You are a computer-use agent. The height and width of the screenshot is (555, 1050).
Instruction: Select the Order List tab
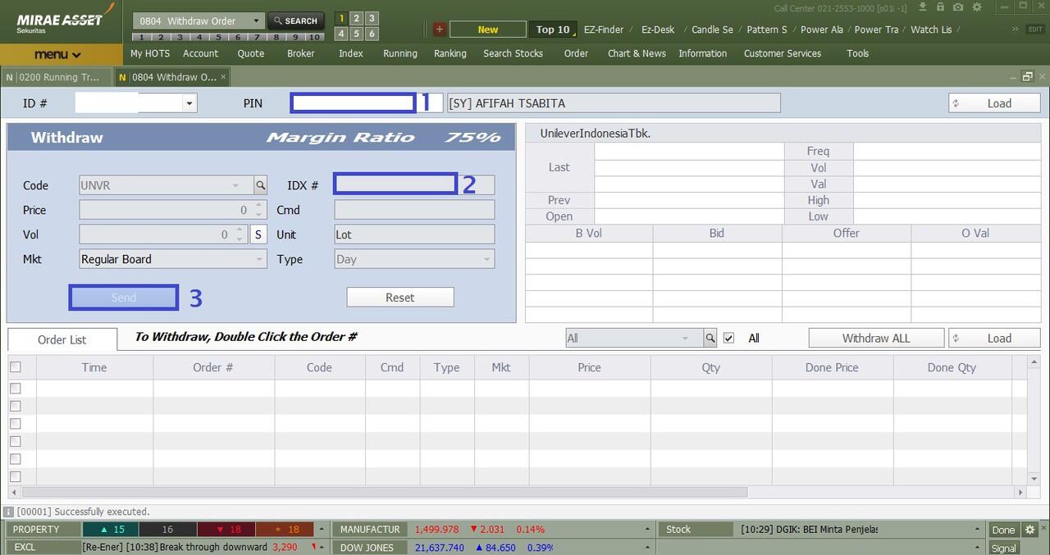coord(62,339)
